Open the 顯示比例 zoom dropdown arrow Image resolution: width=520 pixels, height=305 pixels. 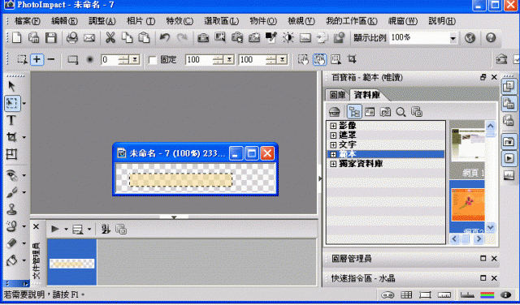click(453, 38)
